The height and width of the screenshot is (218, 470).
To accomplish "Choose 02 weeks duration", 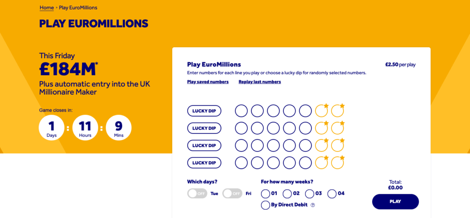I will click(x=287, y=193).
